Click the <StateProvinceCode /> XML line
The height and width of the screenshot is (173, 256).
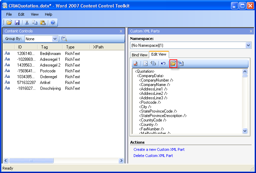pyautogui.click(x=158, y=111)
